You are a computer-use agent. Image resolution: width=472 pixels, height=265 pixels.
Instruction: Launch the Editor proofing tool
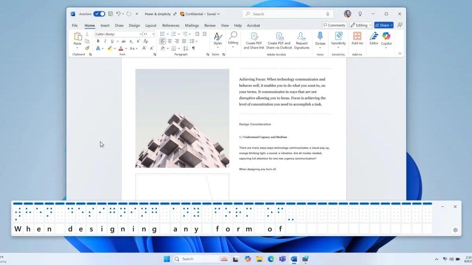pyautogui.click(x=374, y=38)
